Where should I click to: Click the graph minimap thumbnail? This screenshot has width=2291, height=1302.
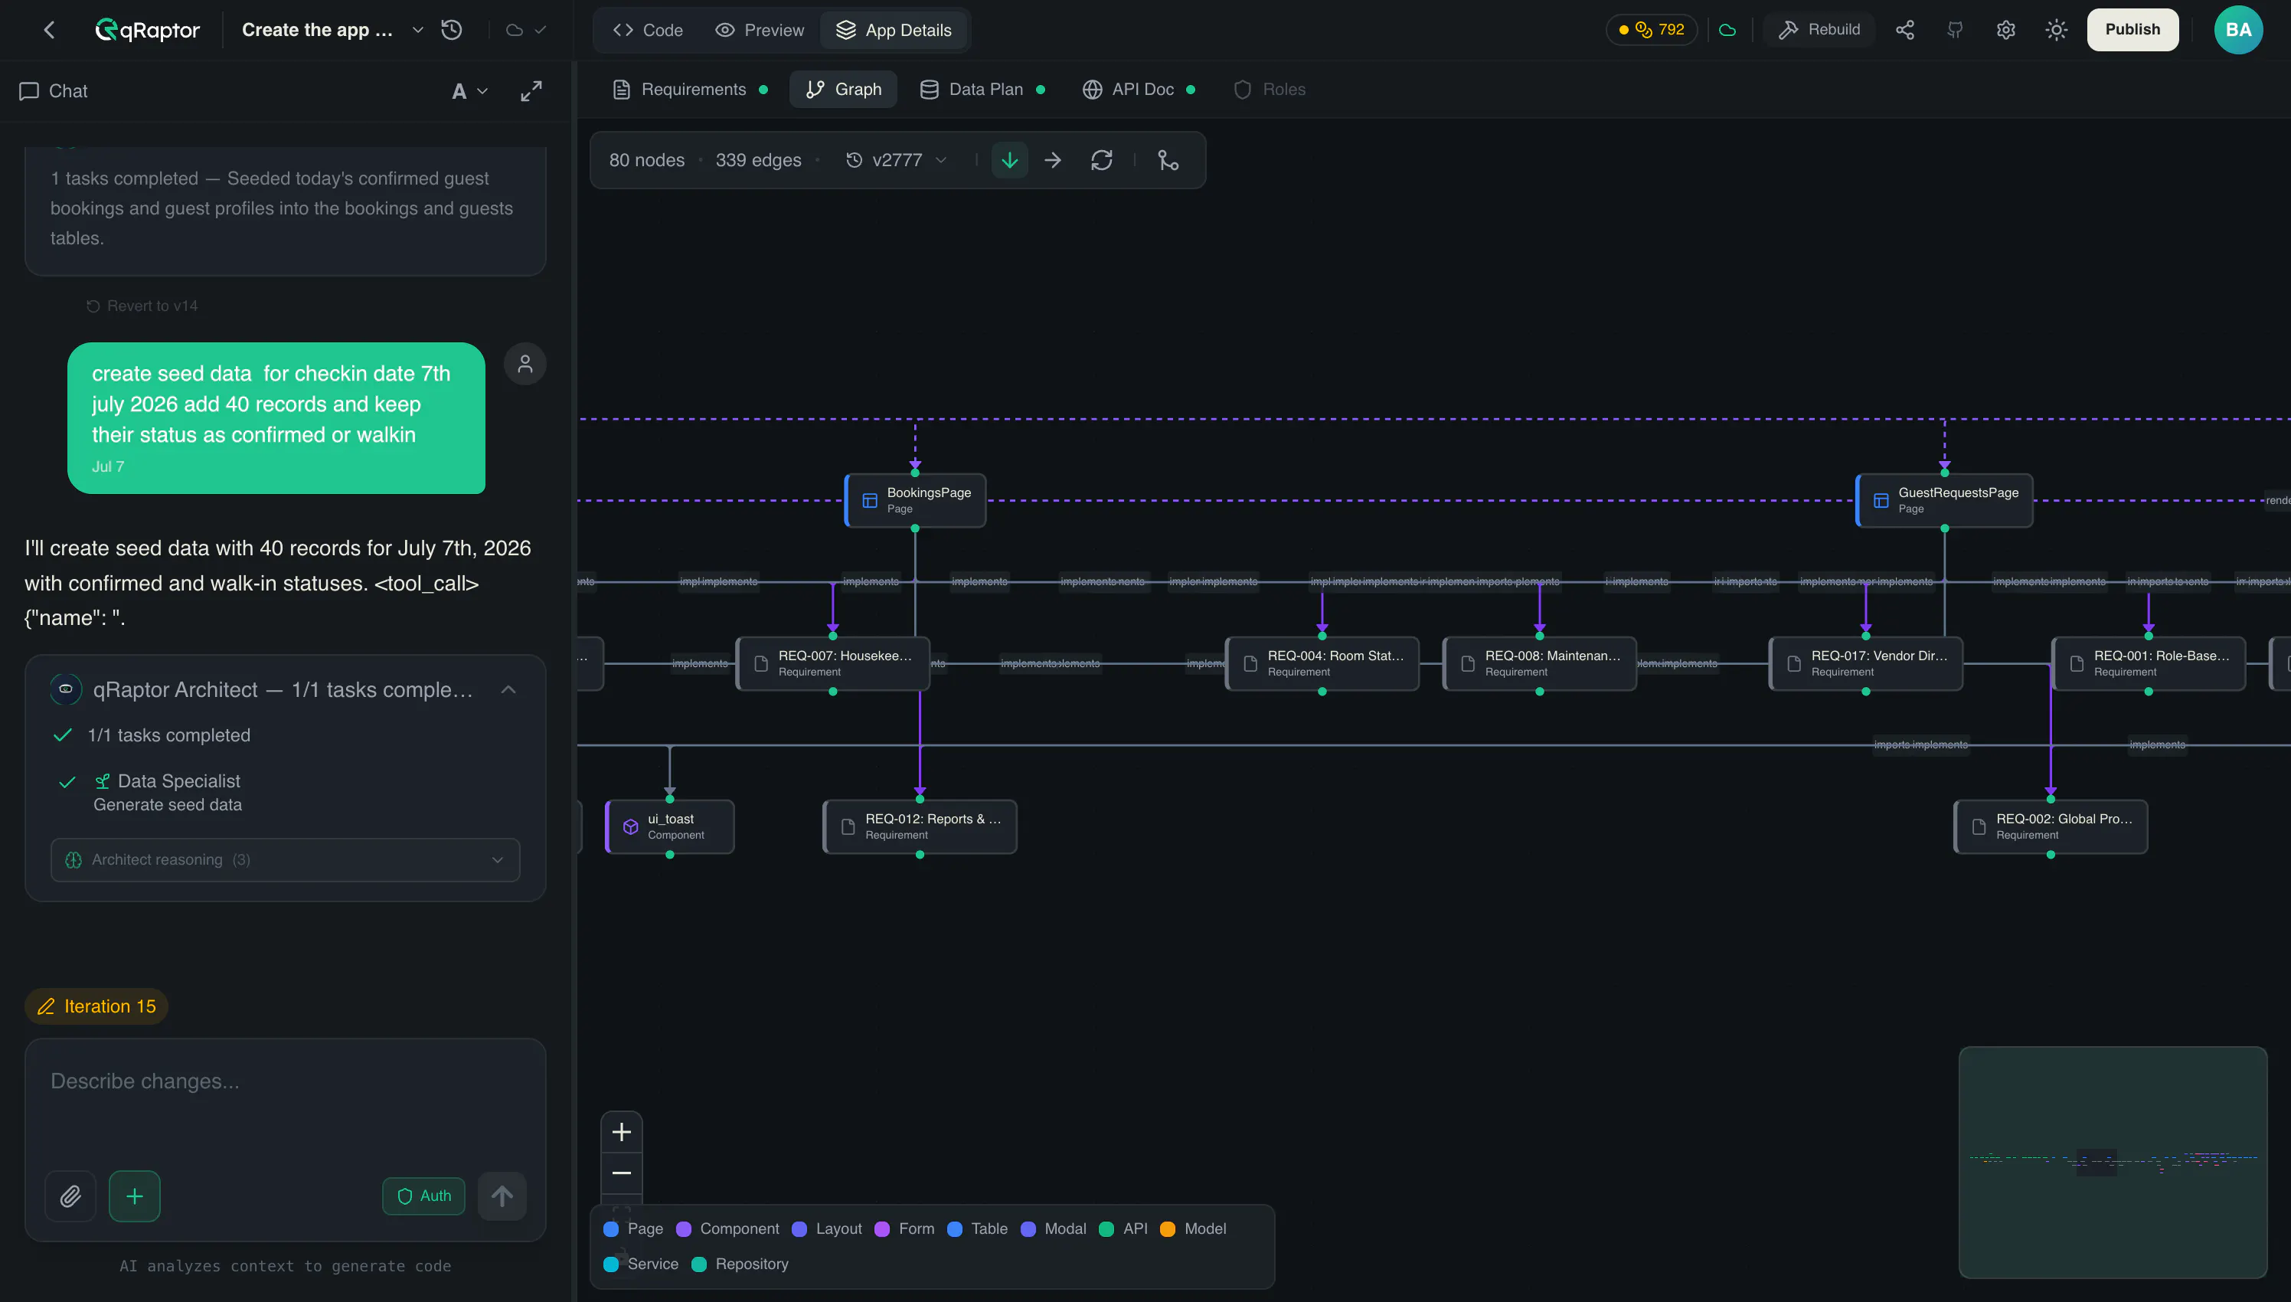pyautogui.click(x=2113, y=1162)
